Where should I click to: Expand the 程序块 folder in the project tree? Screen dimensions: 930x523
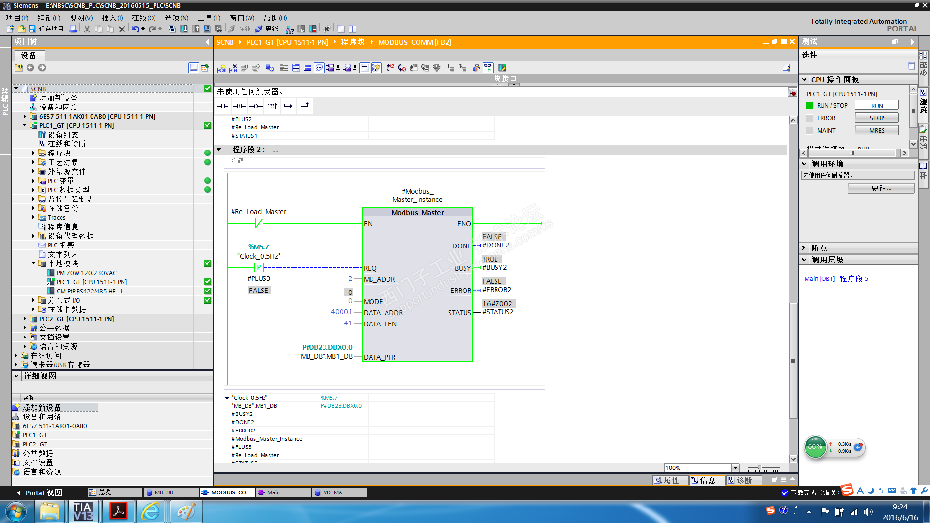click(x=33, y=153)
